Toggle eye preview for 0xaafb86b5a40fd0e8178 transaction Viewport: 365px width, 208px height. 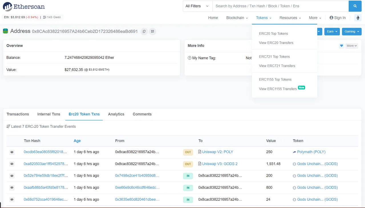tap(12, 188)
